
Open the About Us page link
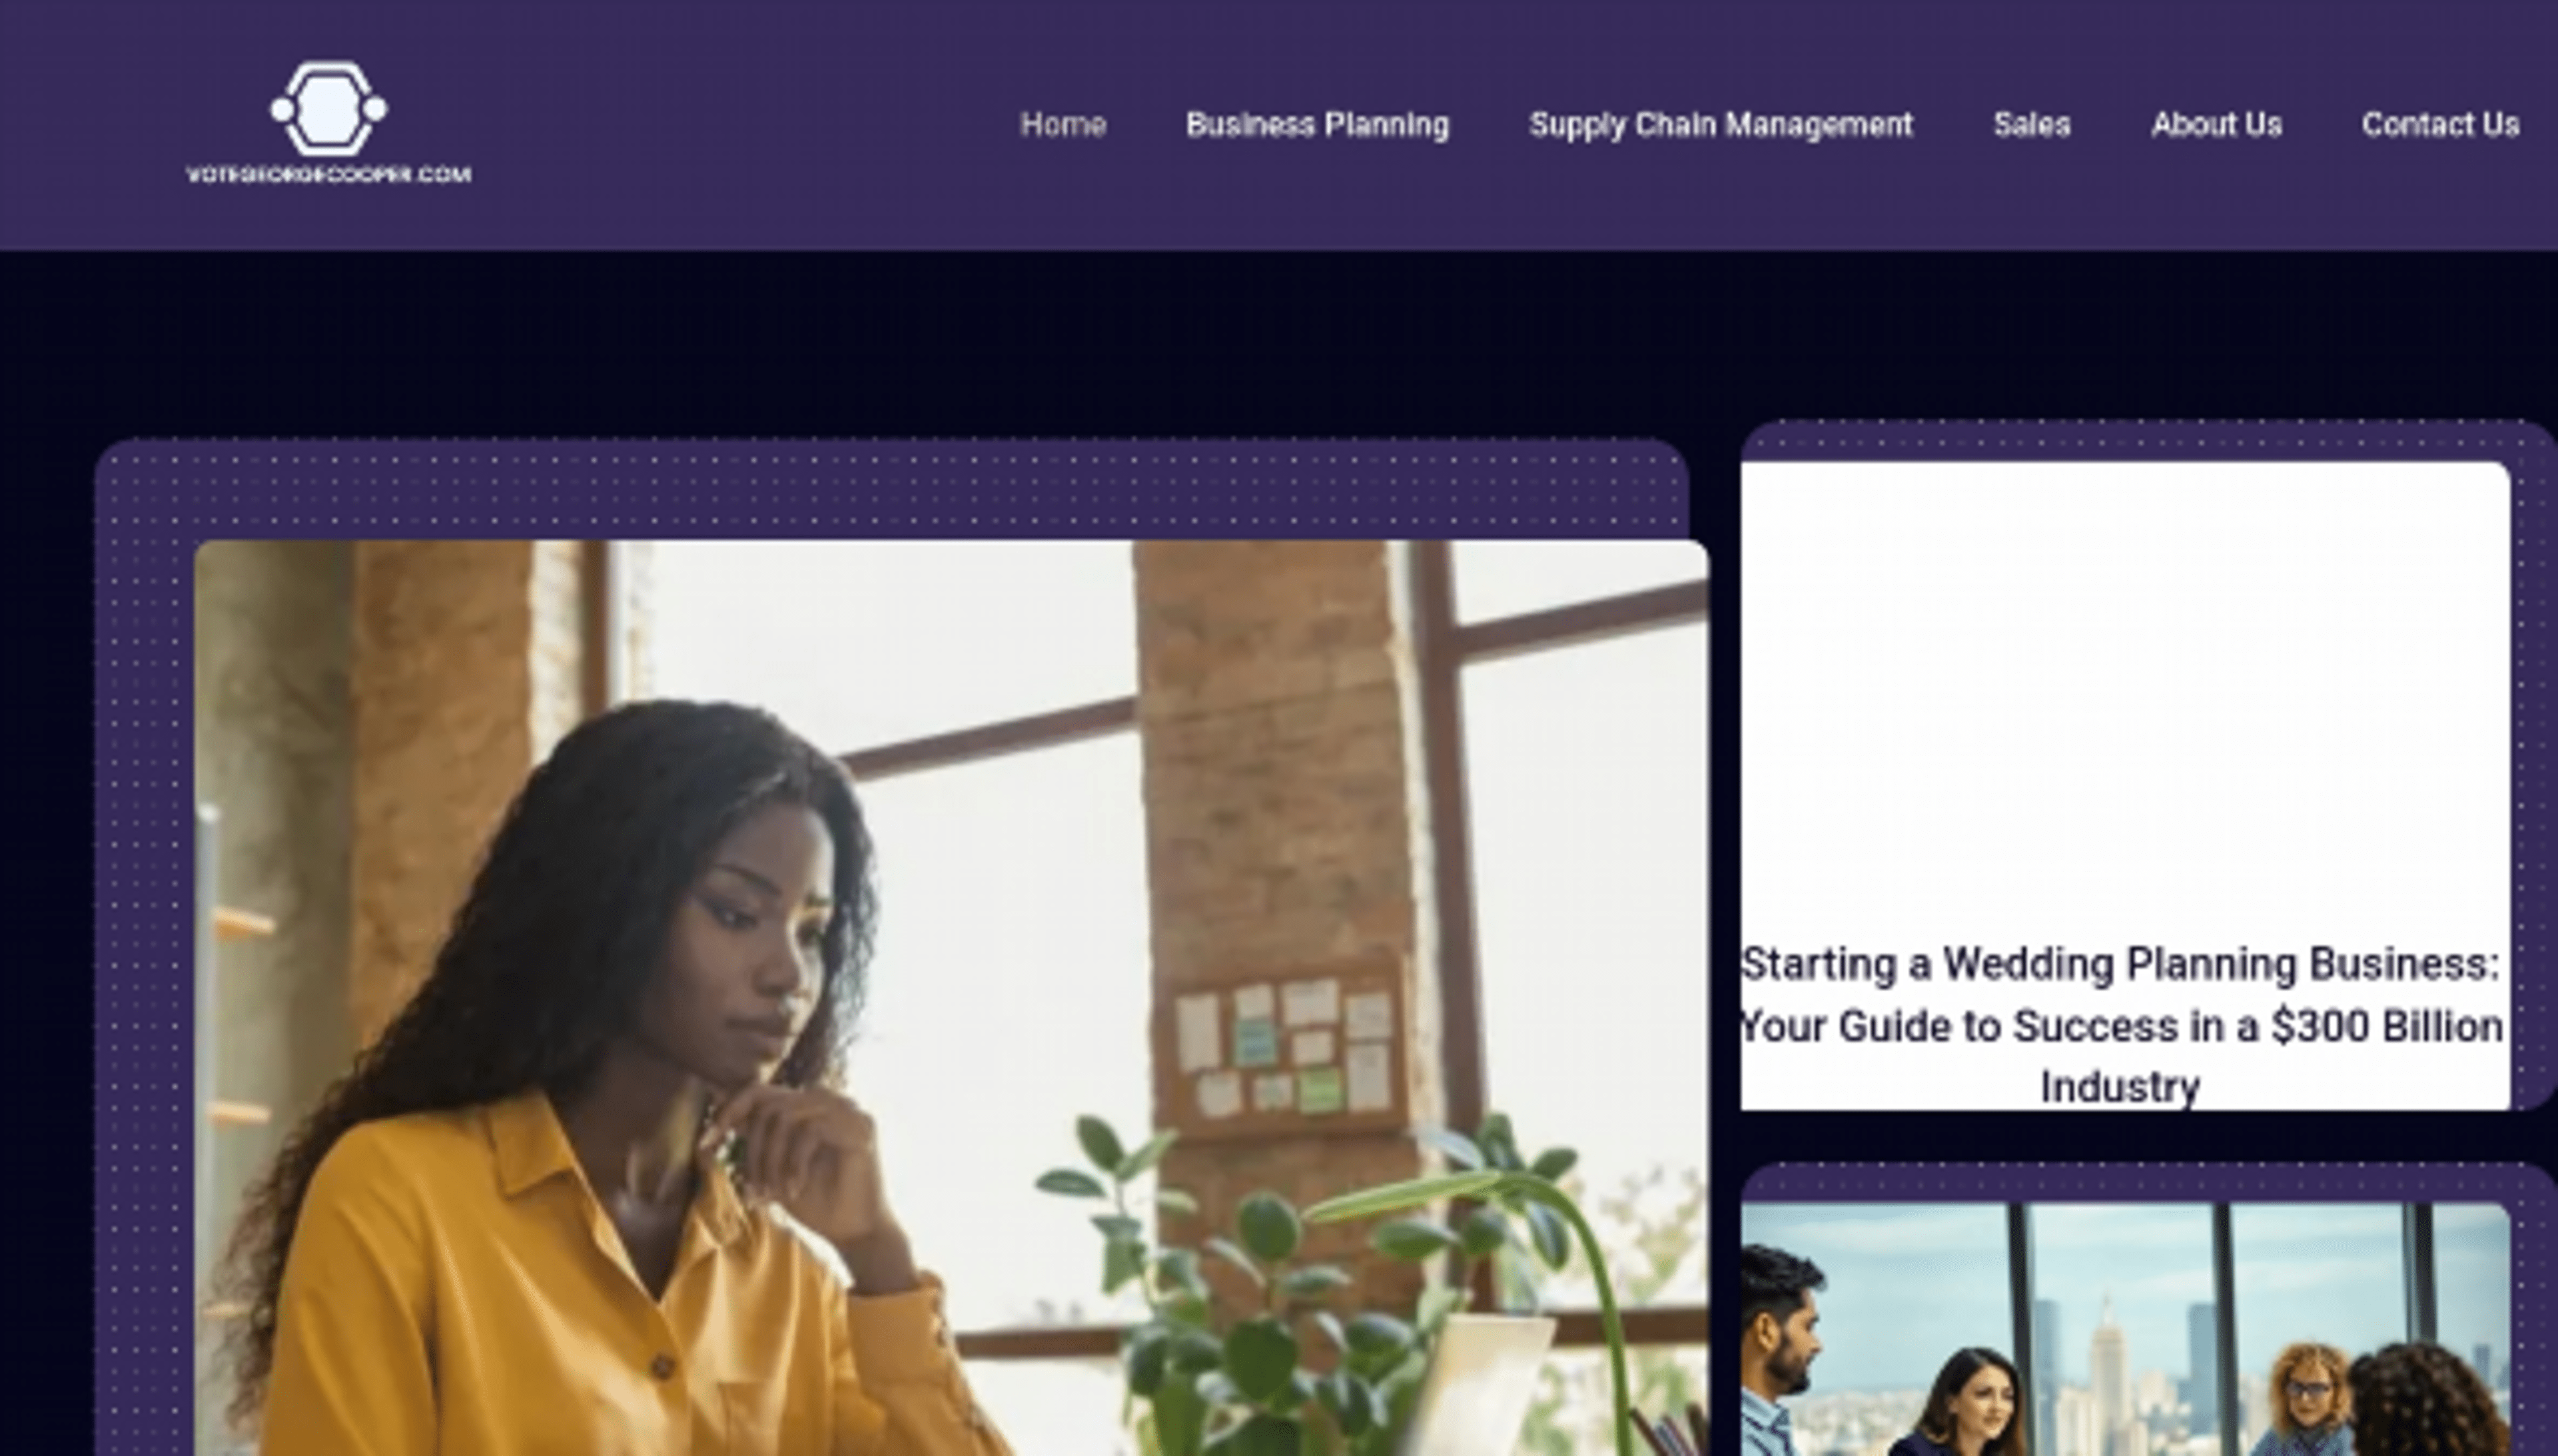[2216, 125]
